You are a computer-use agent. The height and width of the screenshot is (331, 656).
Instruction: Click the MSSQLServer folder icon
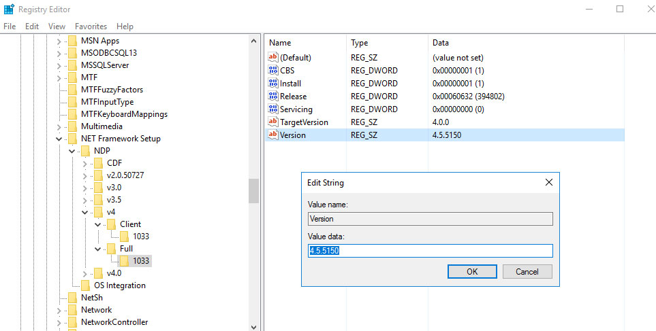click(x=73, y=65)
